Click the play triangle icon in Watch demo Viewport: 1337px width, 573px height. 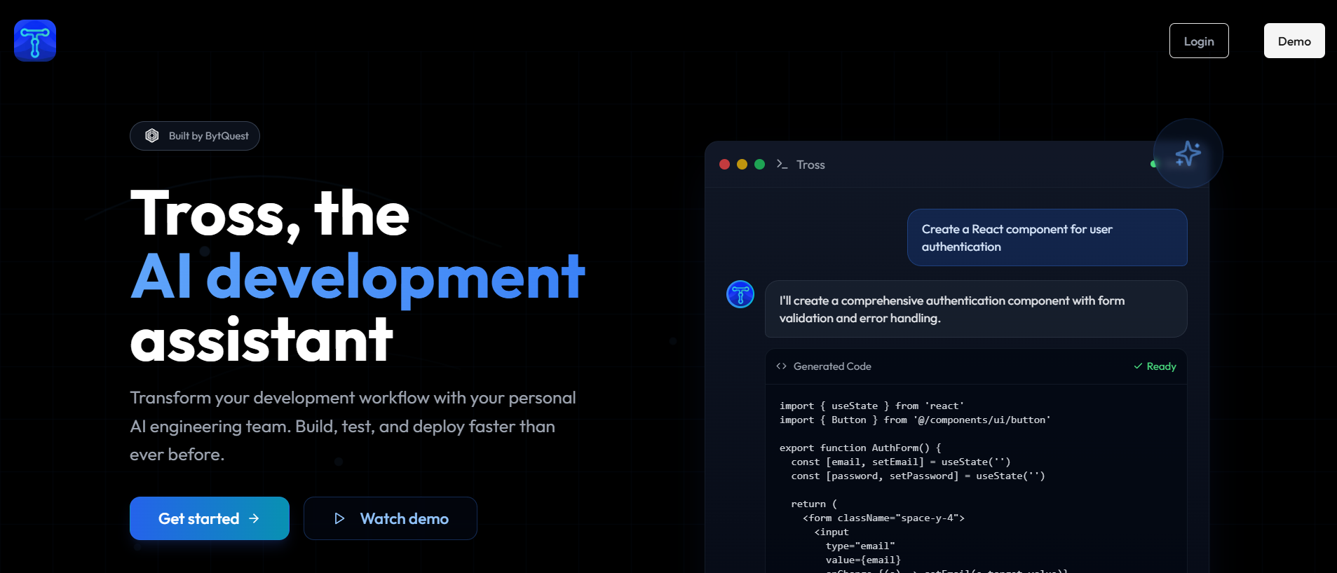339,518
